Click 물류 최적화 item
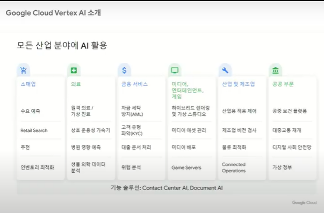Screen dimensions: 324x213 [x=234, y=147]
